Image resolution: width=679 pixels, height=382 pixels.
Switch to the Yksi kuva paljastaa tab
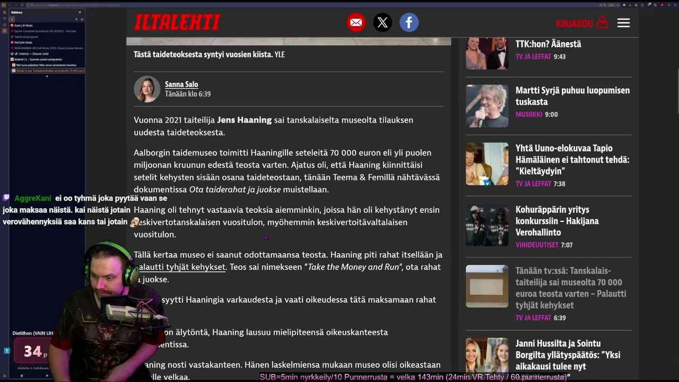pos(48,65)
